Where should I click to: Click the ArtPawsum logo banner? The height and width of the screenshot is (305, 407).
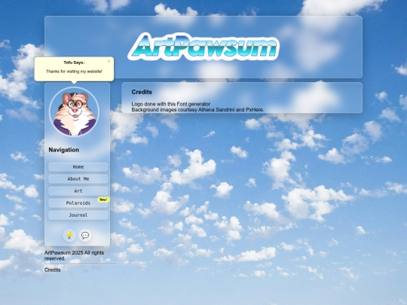[x=203, y=46]
